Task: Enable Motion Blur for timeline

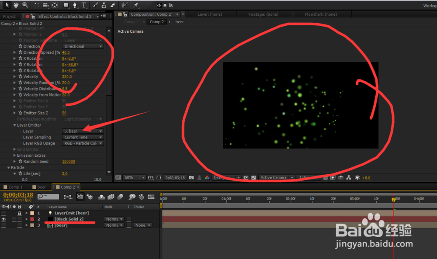Action: [120, 197]
